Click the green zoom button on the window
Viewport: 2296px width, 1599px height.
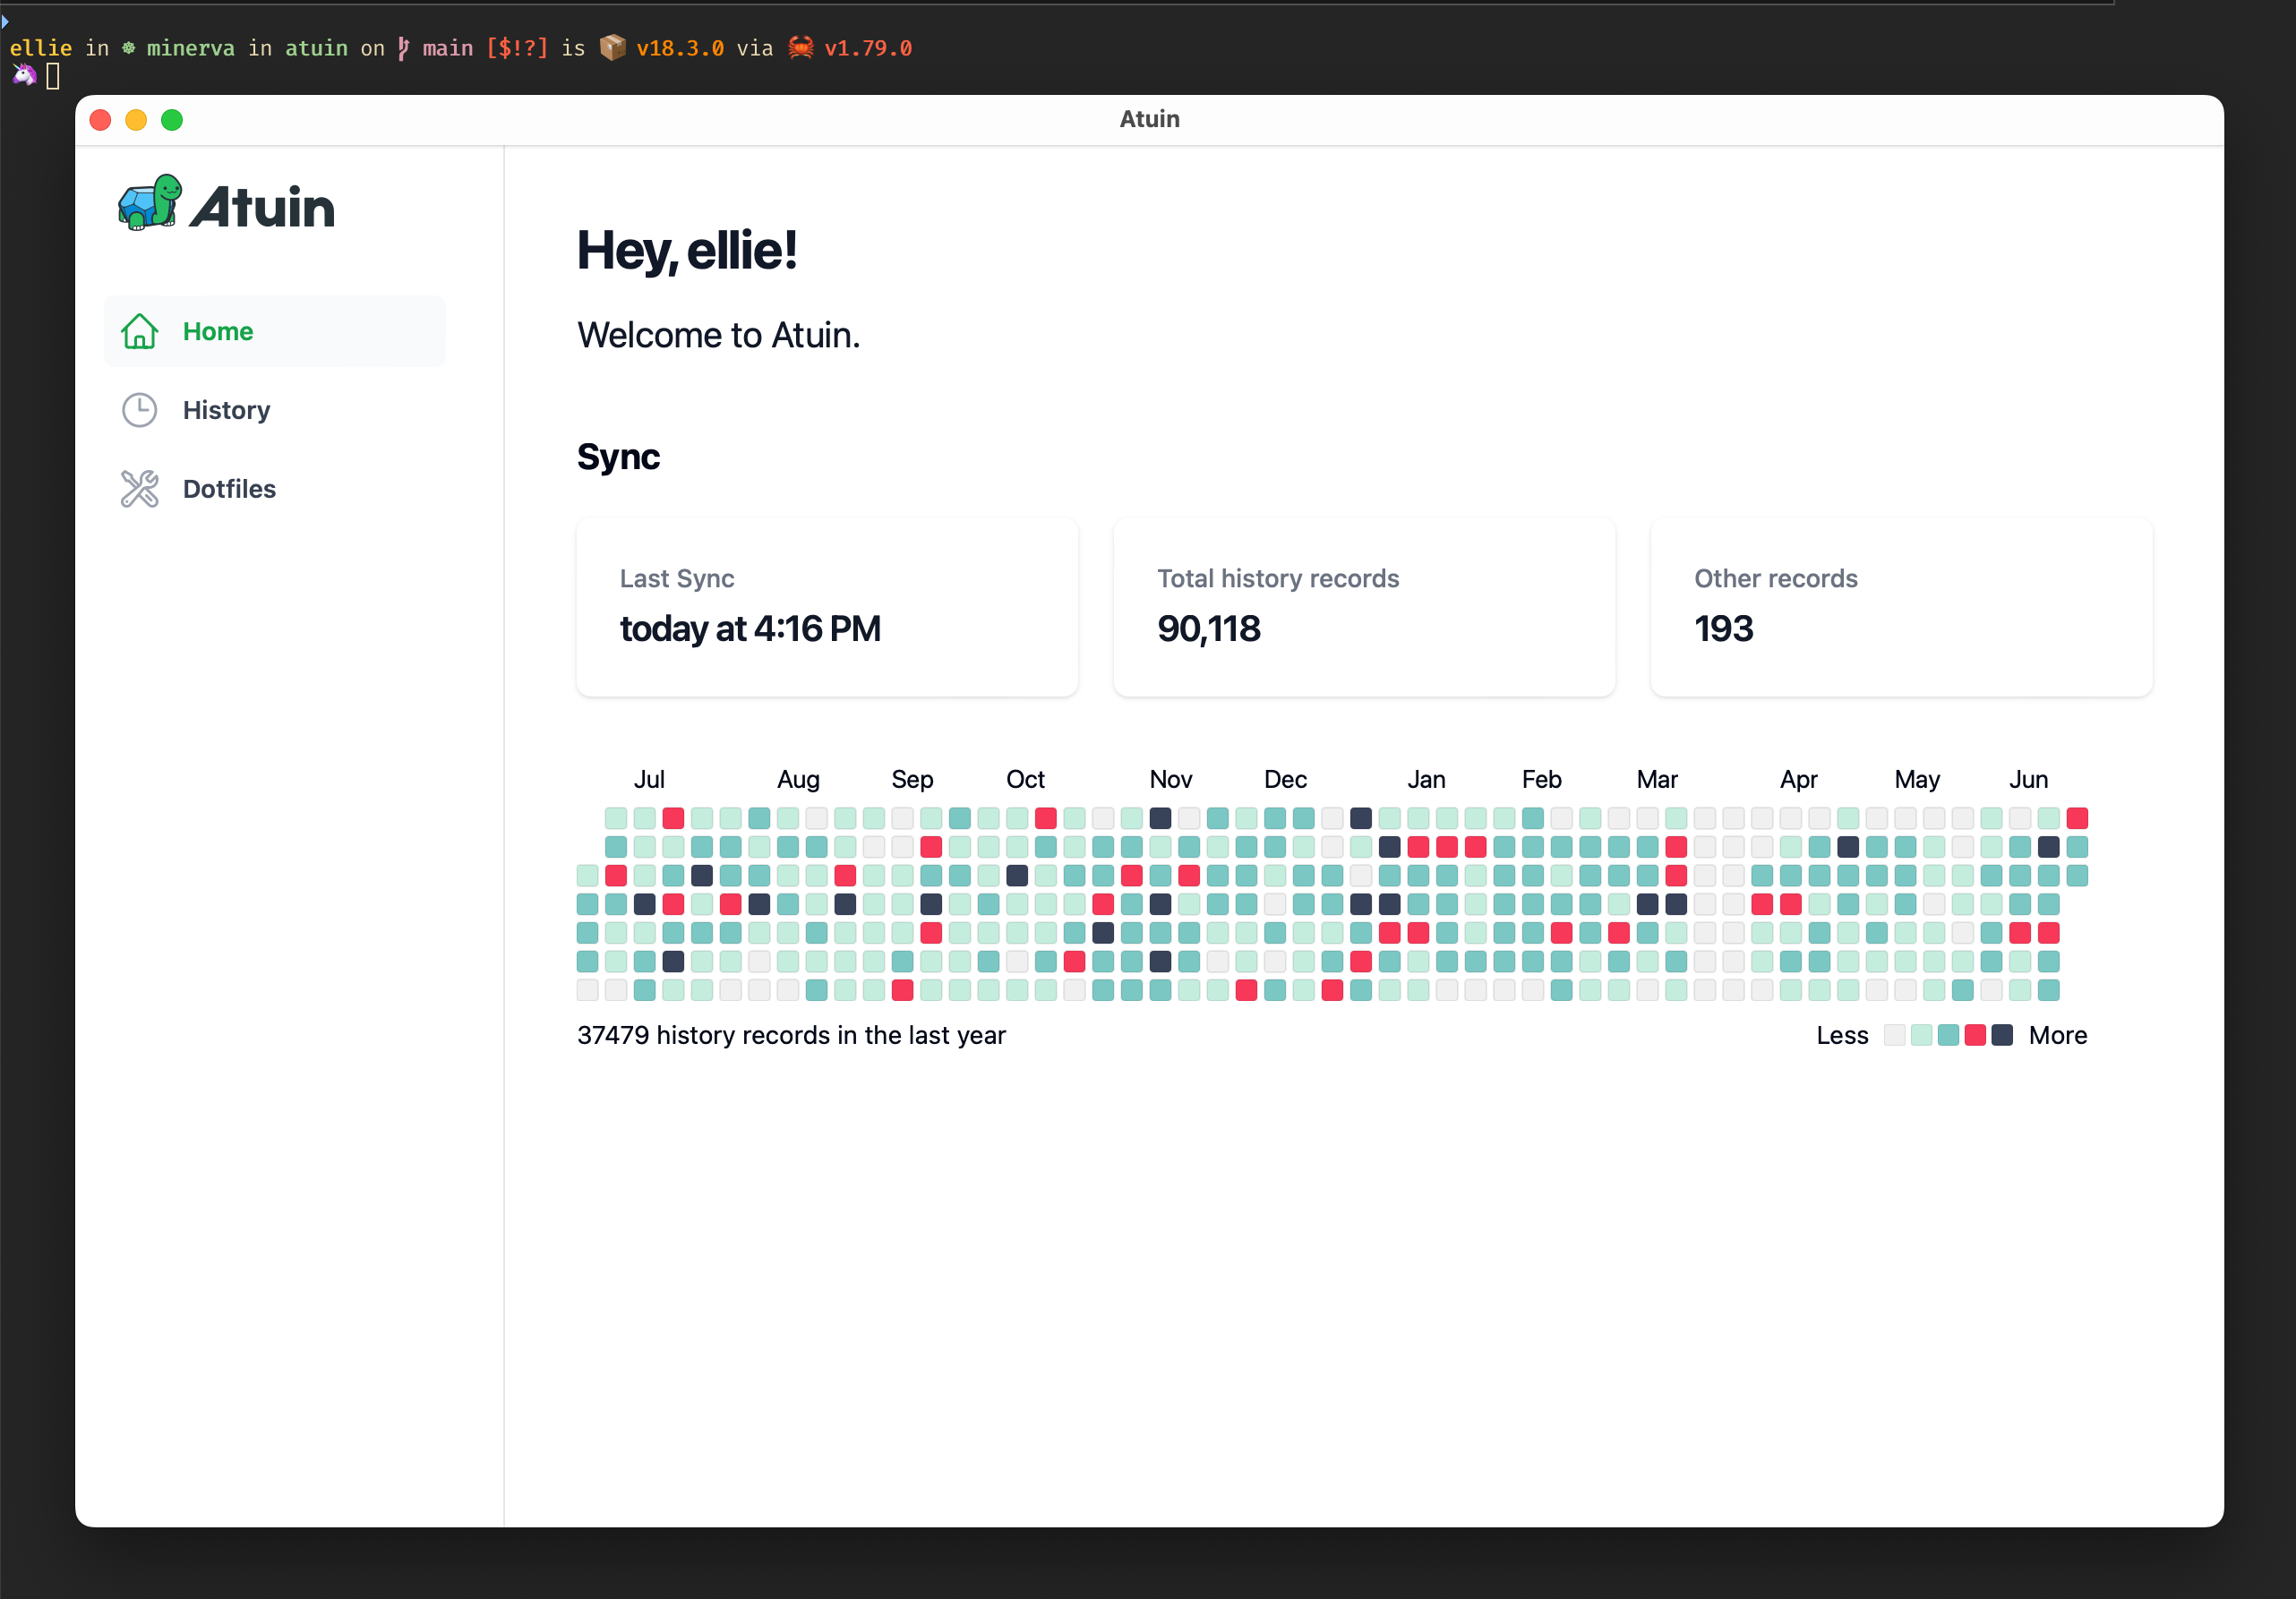tap(172, 119)
